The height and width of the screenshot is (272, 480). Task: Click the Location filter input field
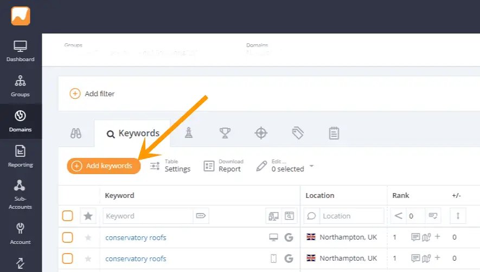click(352, 216)
